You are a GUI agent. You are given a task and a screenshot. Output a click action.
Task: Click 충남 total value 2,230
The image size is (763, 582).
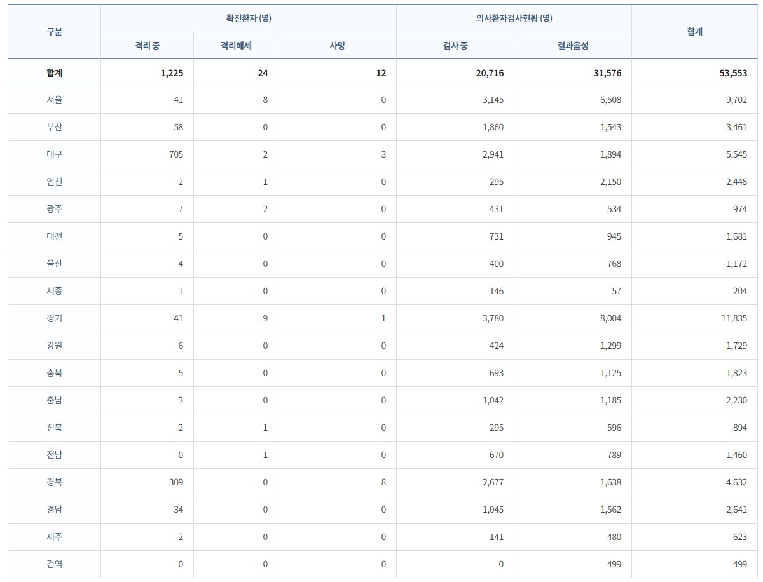click(736, 400)
